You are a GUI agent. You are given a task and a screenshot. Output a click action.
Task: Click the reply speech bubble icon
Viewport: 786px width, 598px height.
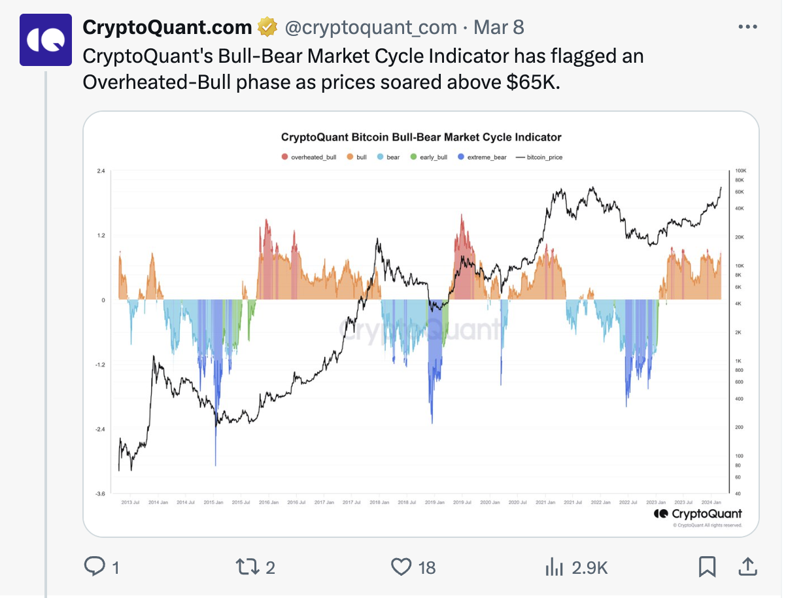coord(94,567)
